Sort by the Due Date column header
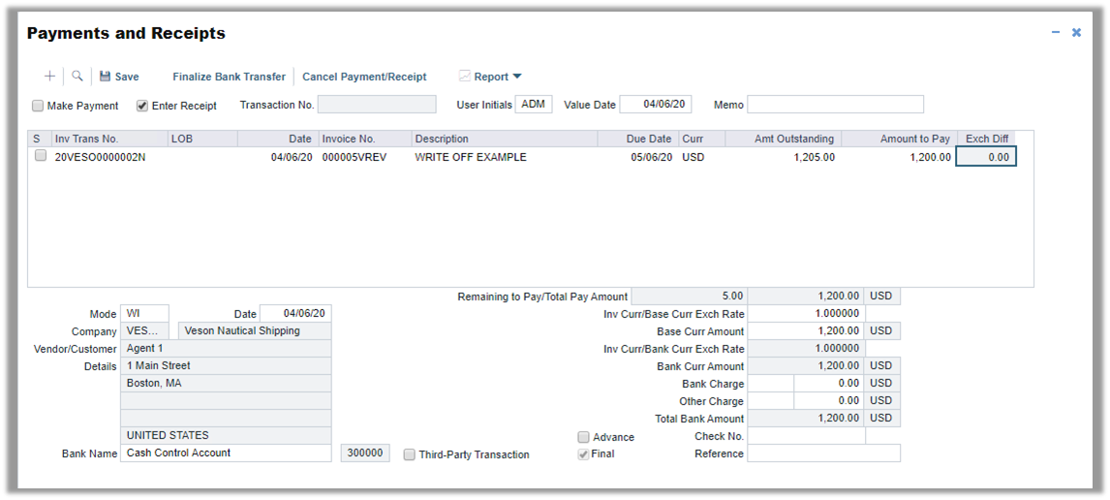Viewport: 1110px width, 500px height. tap(648, 139)
